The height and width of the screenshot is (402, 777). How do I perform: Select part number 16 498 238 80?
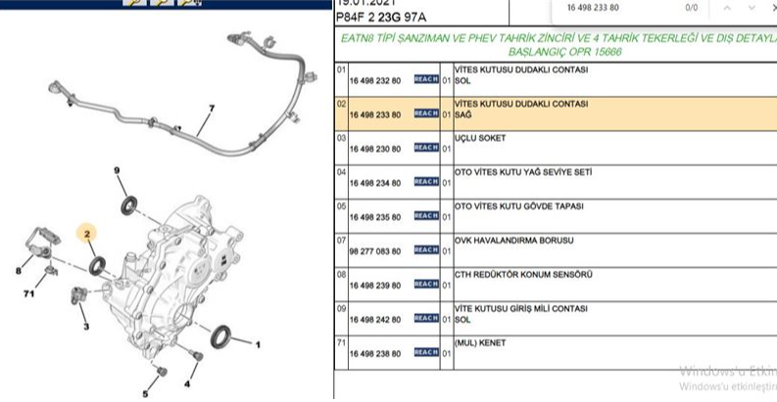[x=375, y=353]
